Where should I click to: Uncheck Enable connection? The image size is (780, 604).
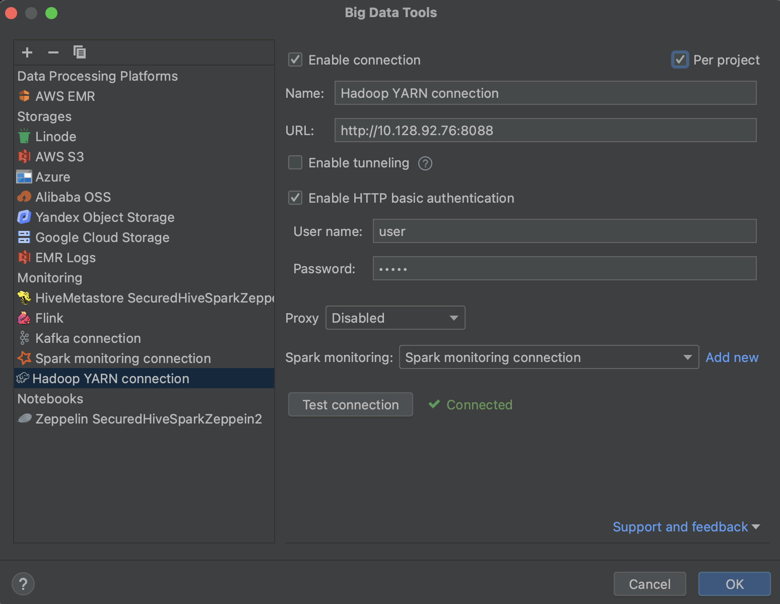(295, 59)
